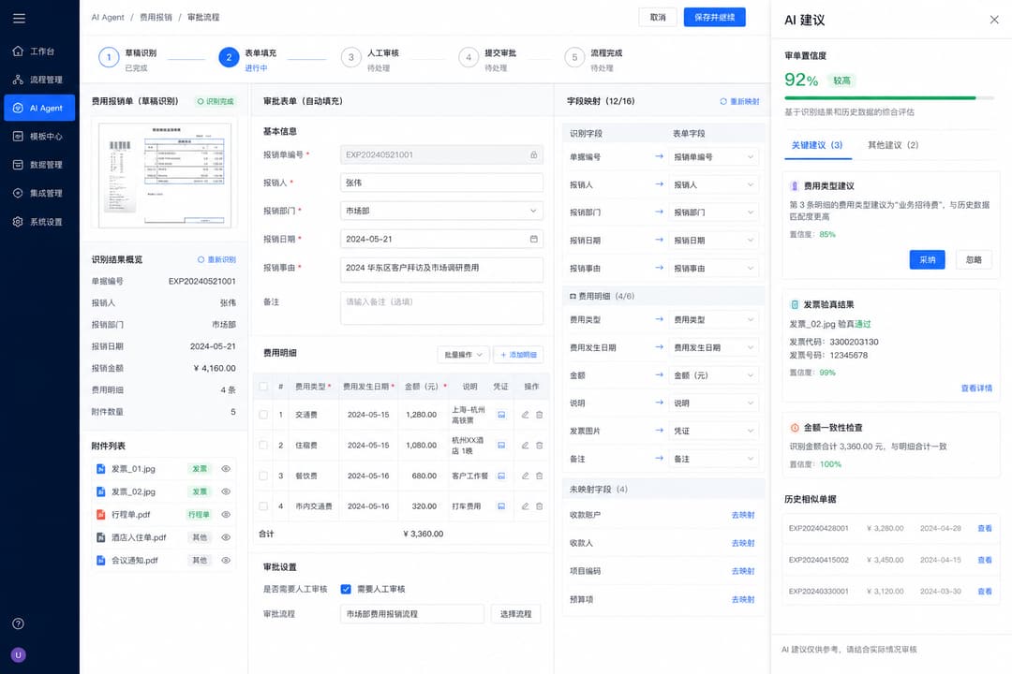Edit the 交通费 row
Viewport: 1012px width, 674px height.
click(x=525, y=415)
